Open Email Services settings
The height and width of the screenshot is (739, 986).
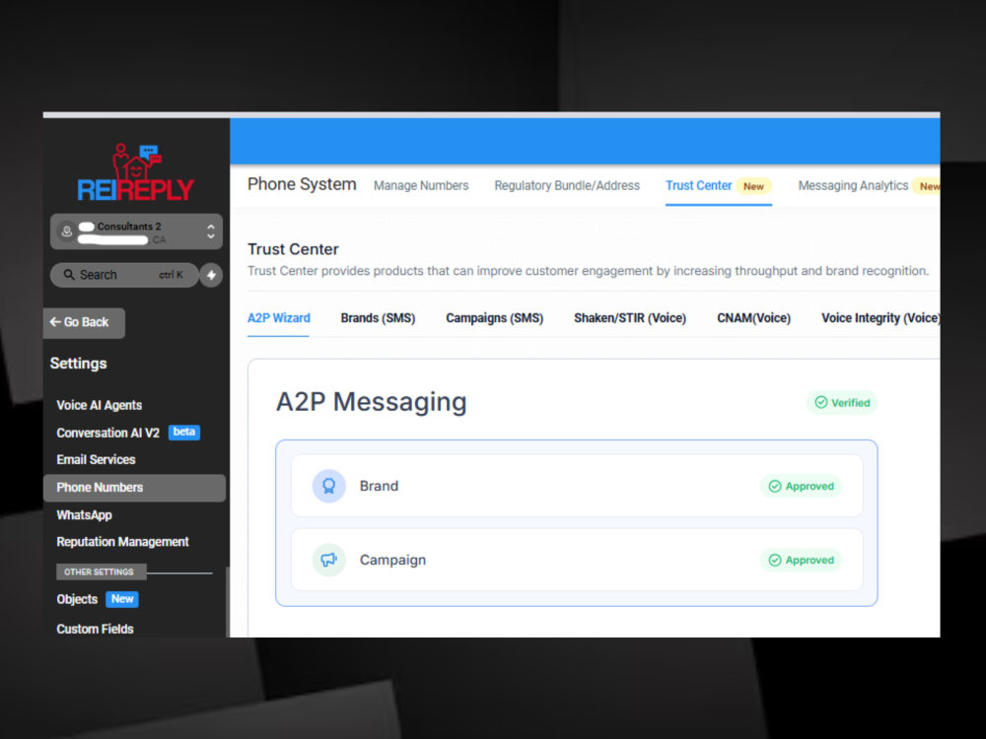coord(97,460)
